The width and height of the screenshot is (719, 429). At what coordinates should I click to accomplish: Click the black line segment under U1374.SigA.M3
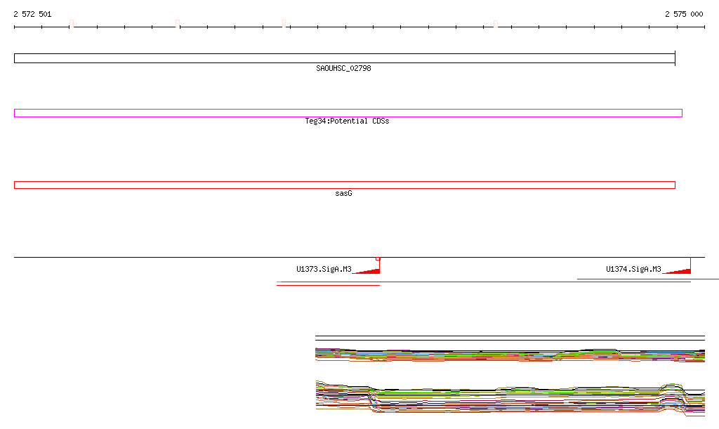(633, 279)
